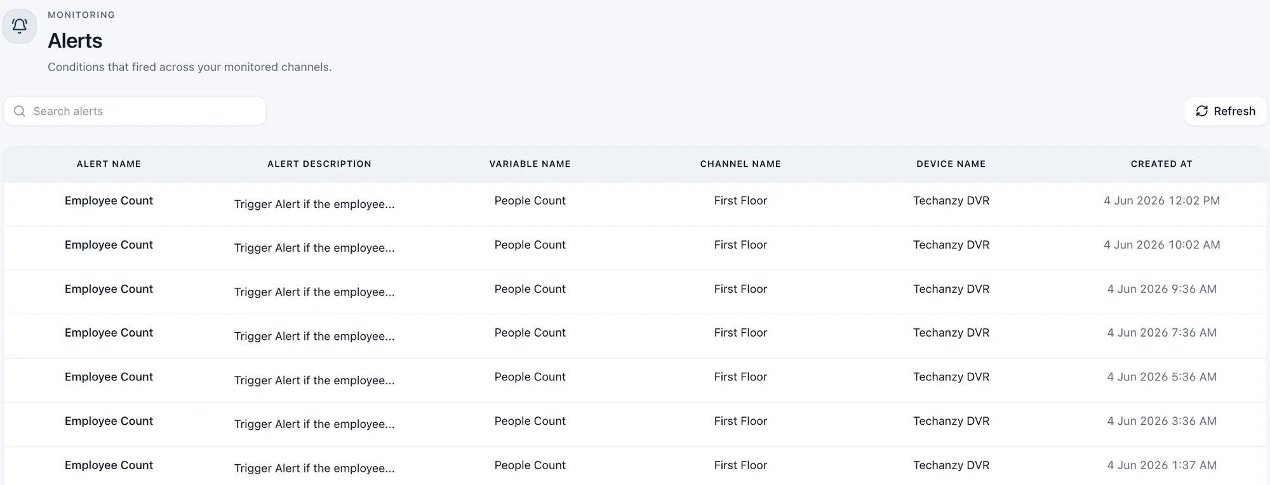Click First Floor in the 5:36 AM row
Viewport: 1270px width, 485px height.
tap(740, 377)
